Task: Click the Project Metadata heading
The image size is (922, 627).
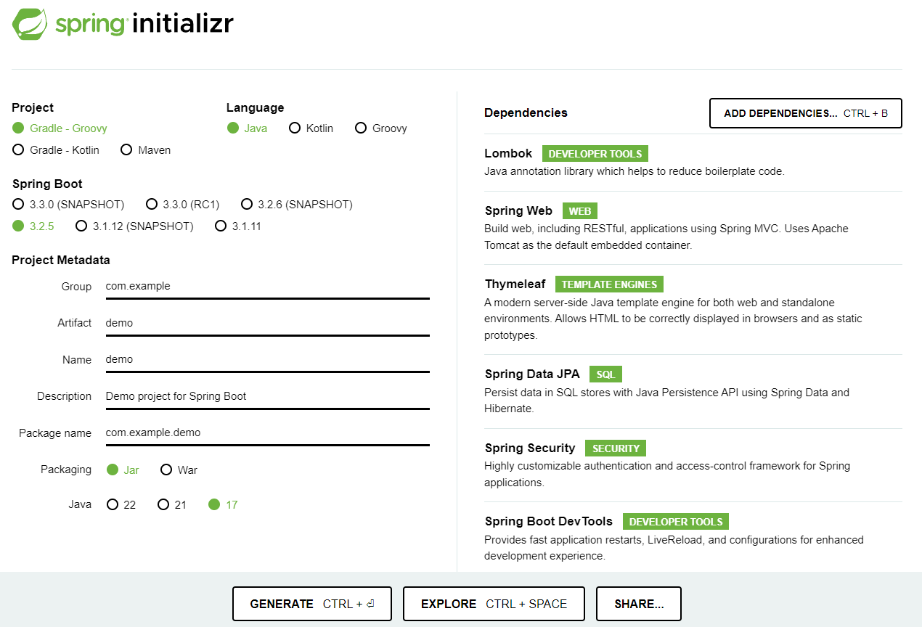Action: click(x=61, y=260)
